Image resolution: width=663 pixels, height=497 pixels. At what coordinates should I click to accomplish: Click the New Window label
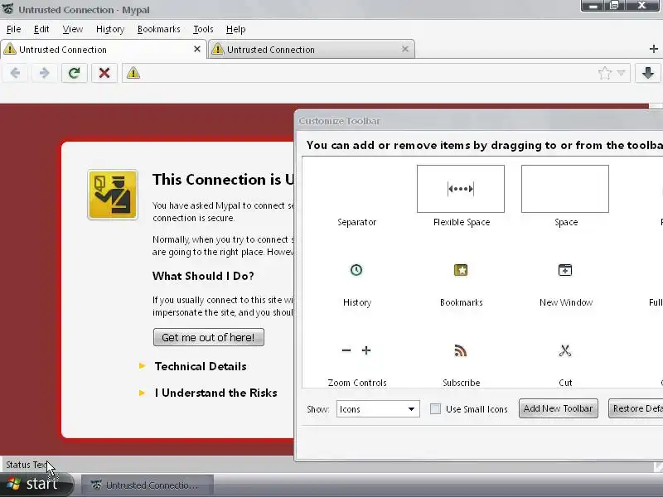(566, 302)
